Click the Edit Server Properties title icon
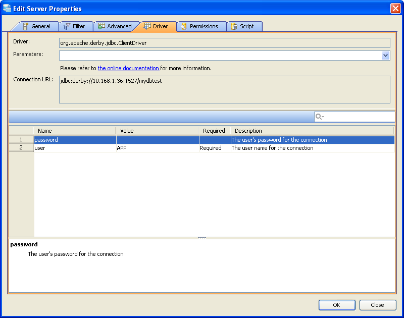The height and width of the screenshot is (318, 404). [7, 8]
